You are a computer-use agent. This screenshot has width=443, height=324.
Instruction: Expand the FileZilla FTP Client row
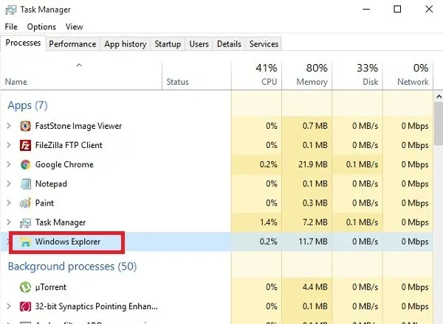(9, 145)
